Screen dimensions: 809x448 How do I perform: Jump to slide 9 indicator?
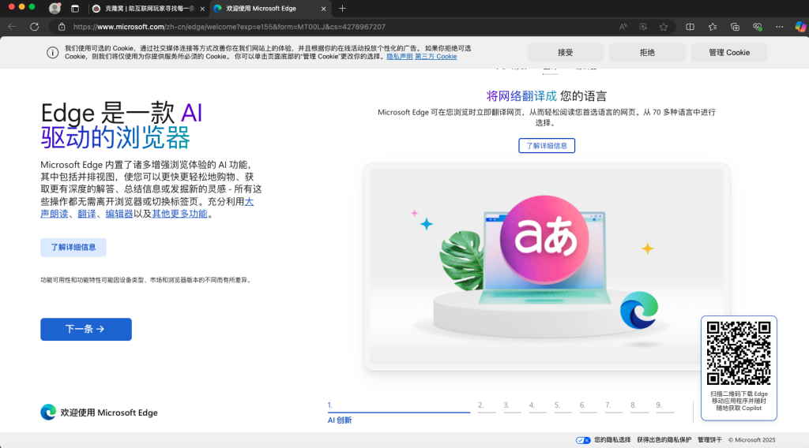664,406
